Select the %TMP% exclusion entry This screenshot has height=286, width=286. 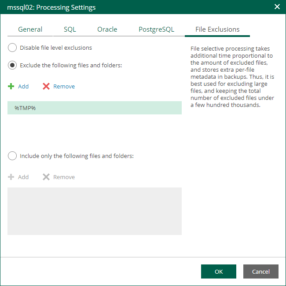click(95, 108)
